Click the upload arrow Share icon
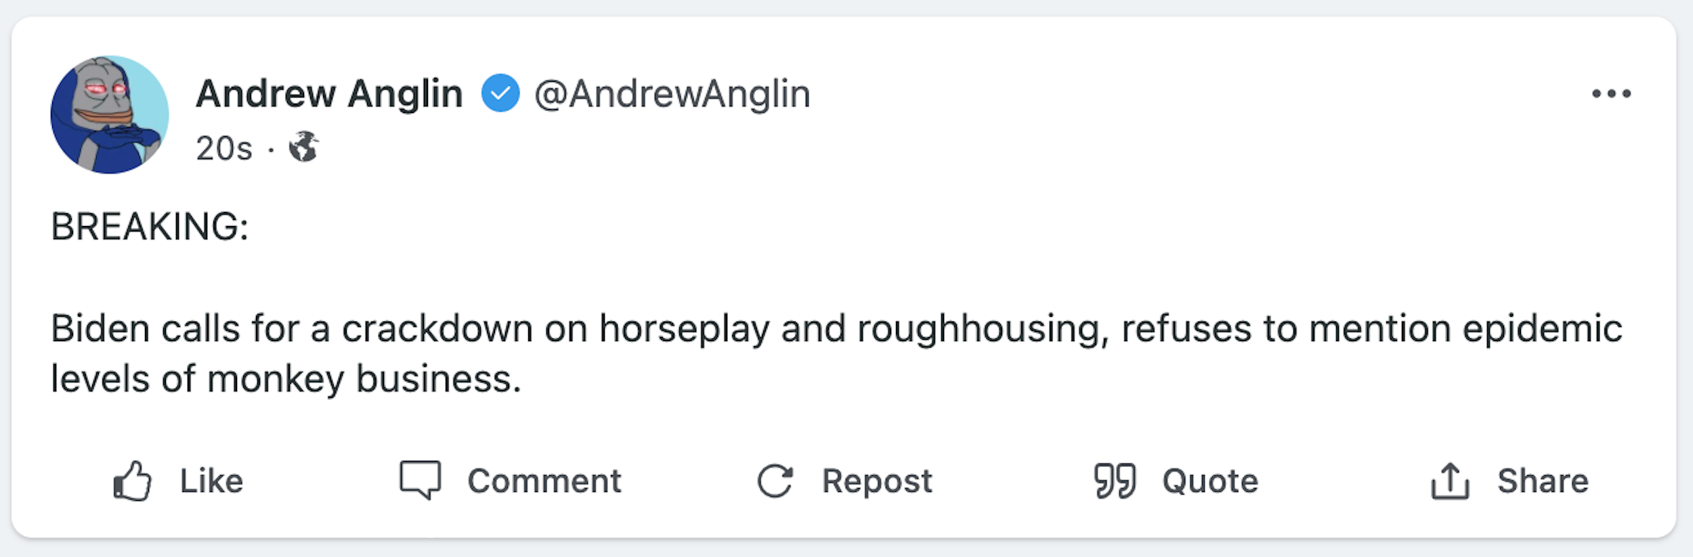 pos(1450,481)
